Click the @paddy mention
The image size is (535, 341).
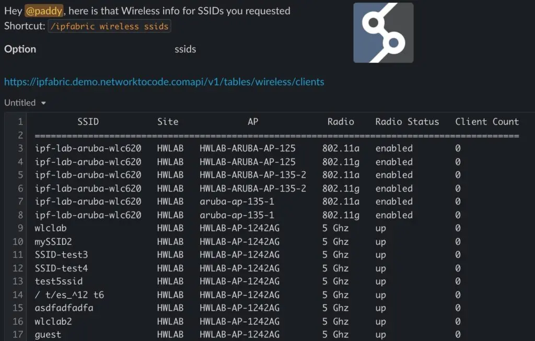point(44,11)
